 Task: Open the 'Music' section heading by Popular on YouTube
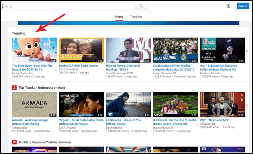(23, 142)
